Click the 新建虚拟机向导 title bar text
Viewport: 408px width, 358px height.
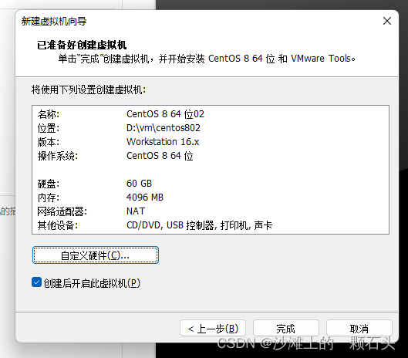(x=54, y=21)
